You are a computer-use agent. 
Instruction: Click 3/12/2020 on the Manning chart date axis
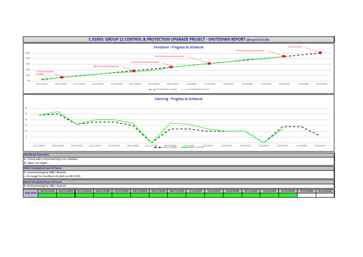[226, 146]
